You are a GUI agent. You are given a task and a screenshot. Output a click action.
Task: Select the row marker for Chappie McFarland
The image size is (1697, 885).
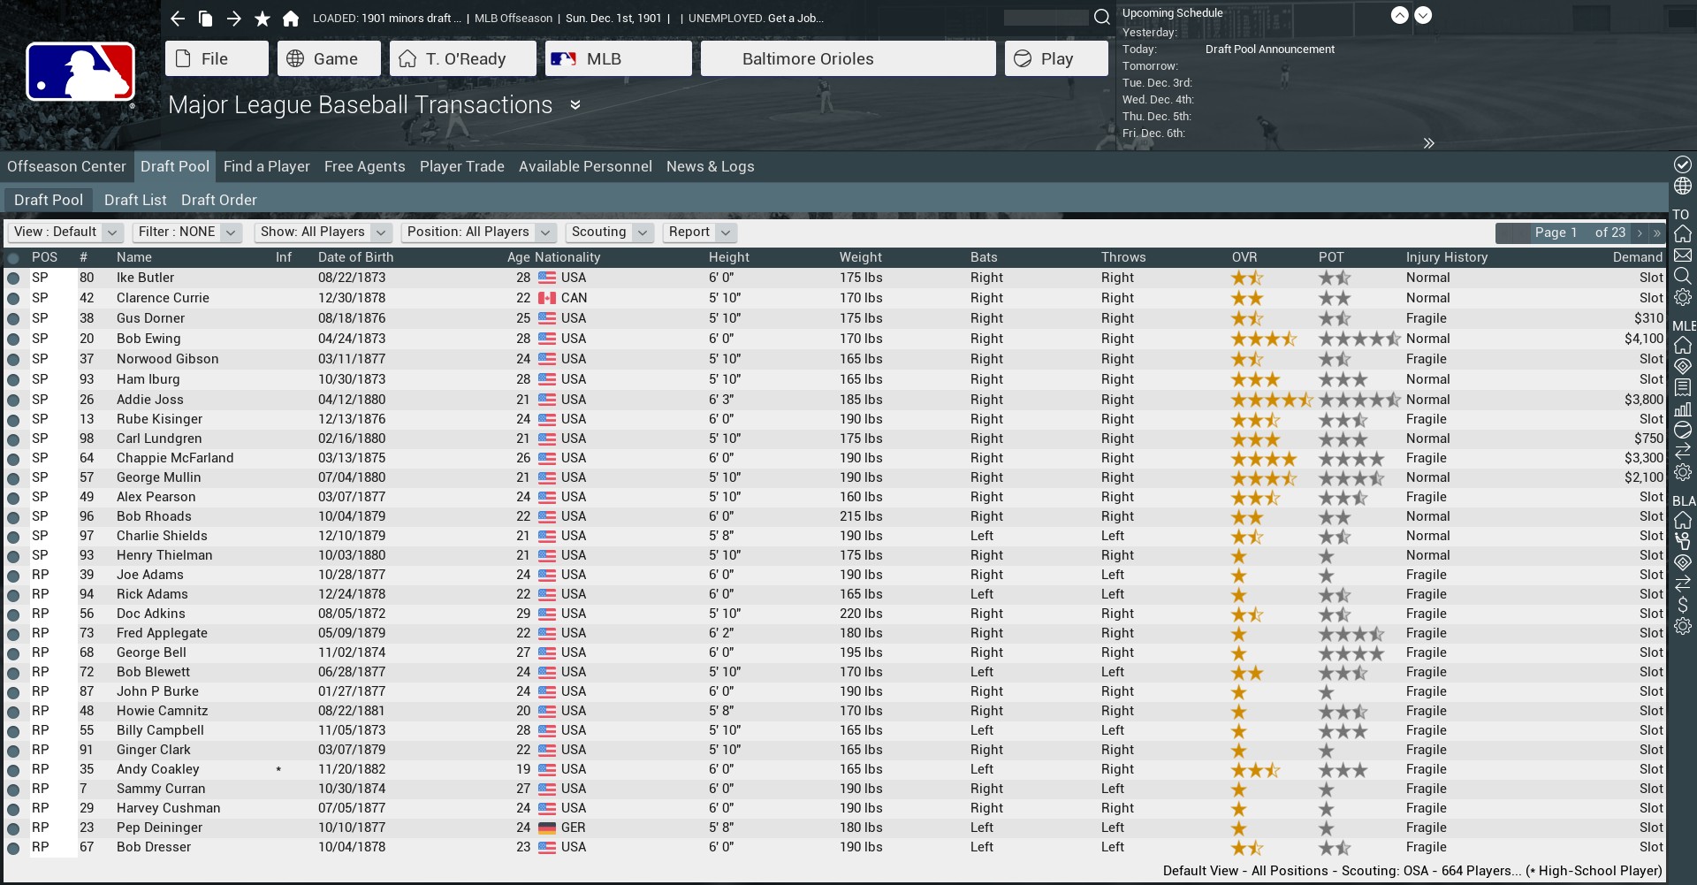click(13, 458)
